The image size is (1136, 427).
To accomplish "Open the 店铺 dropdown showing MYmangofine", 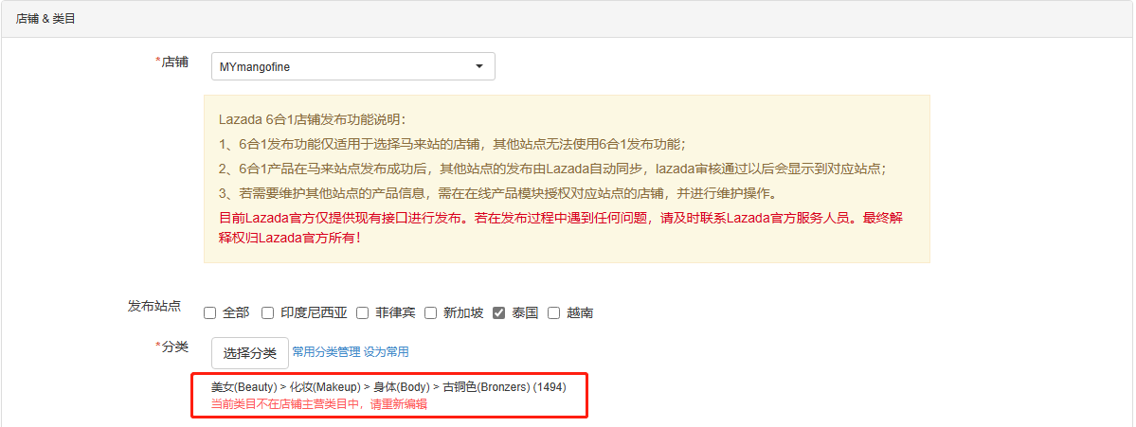I will [352, 66].
